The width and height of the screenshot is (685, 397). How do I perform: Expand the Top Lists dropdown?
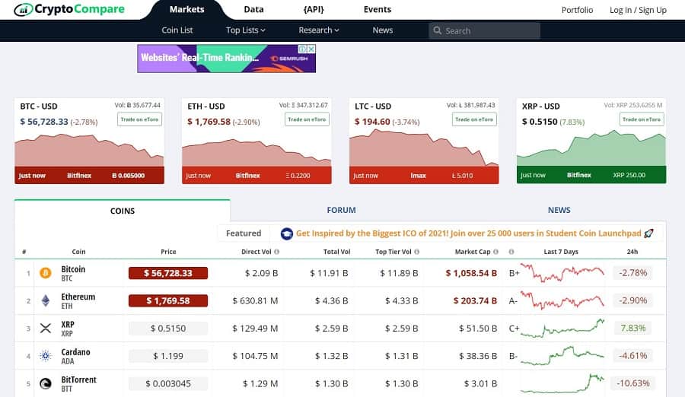pos(246,30)
